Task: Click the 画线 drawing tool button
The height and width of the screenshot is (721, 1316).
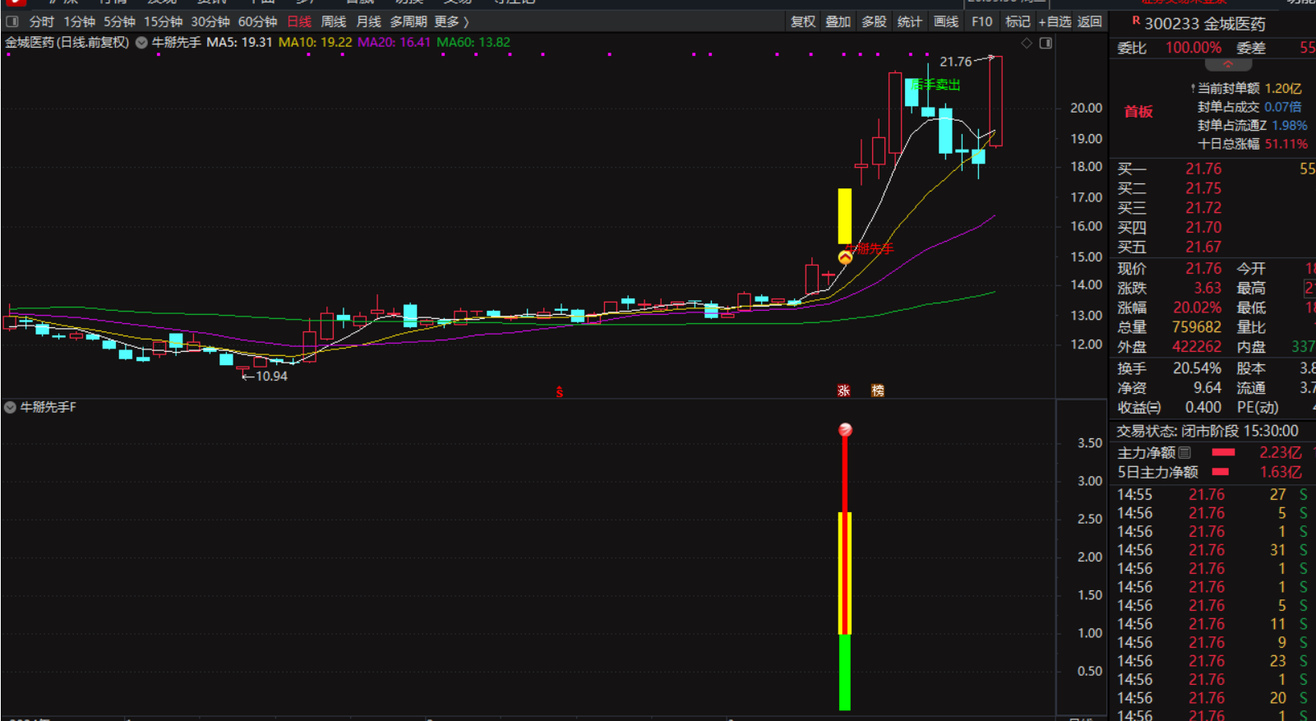Action: click(x=945, y=21)
